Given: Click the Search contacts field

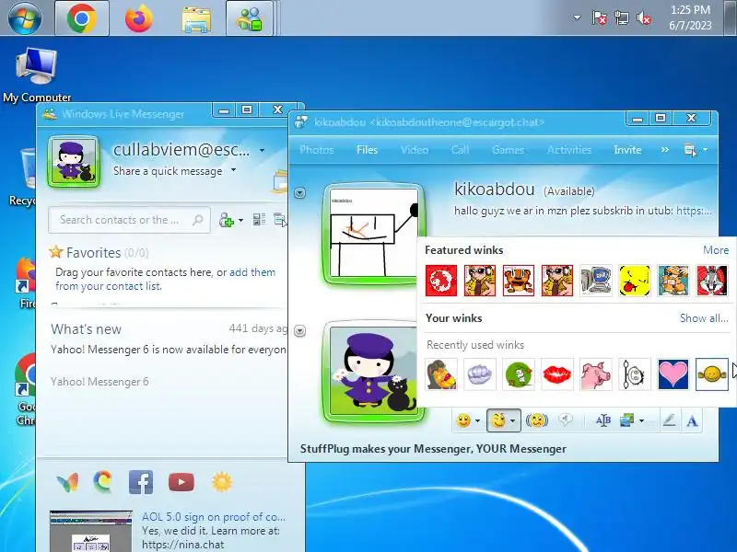Looking at the screenshot, I should (129, 220).
